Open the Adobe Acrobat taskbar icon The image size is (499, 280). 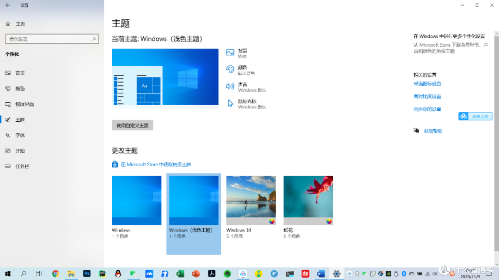tap(212, 274)
